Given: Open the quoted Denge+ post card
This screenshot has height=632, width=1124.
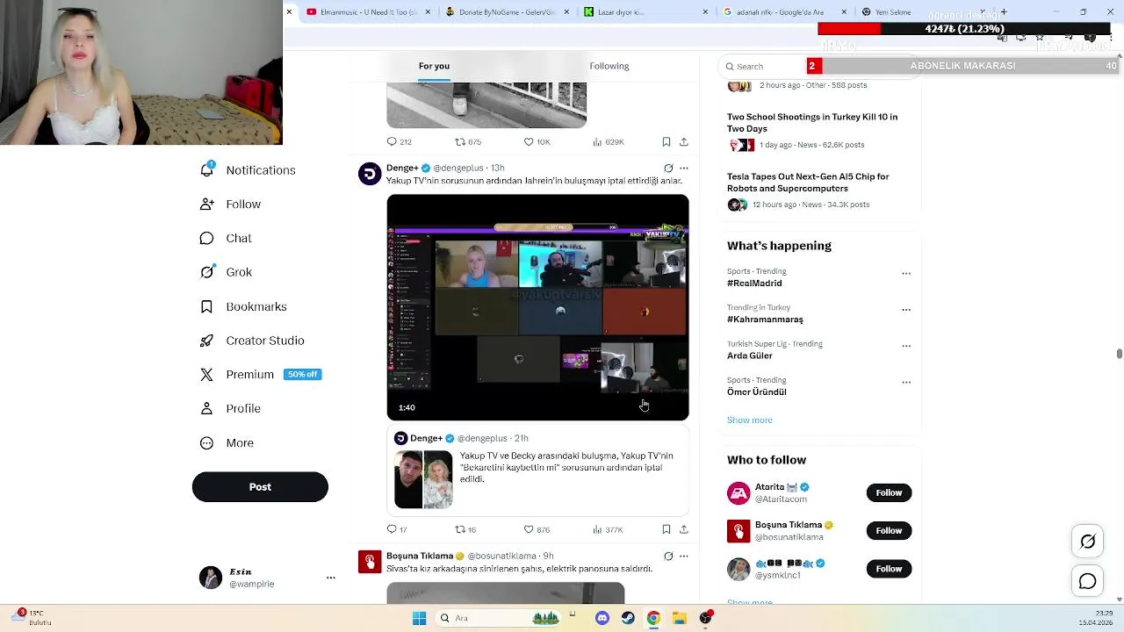Looking at the screenshot, I should point(537,470).
